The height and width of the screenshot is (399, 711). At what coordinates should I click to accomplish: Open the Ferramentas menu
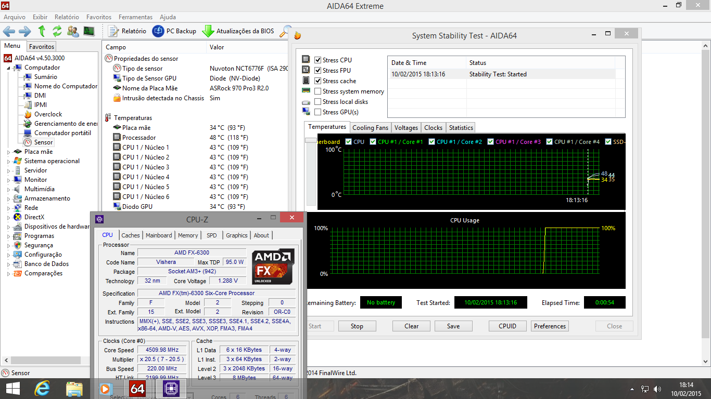[x=135, y=17]
